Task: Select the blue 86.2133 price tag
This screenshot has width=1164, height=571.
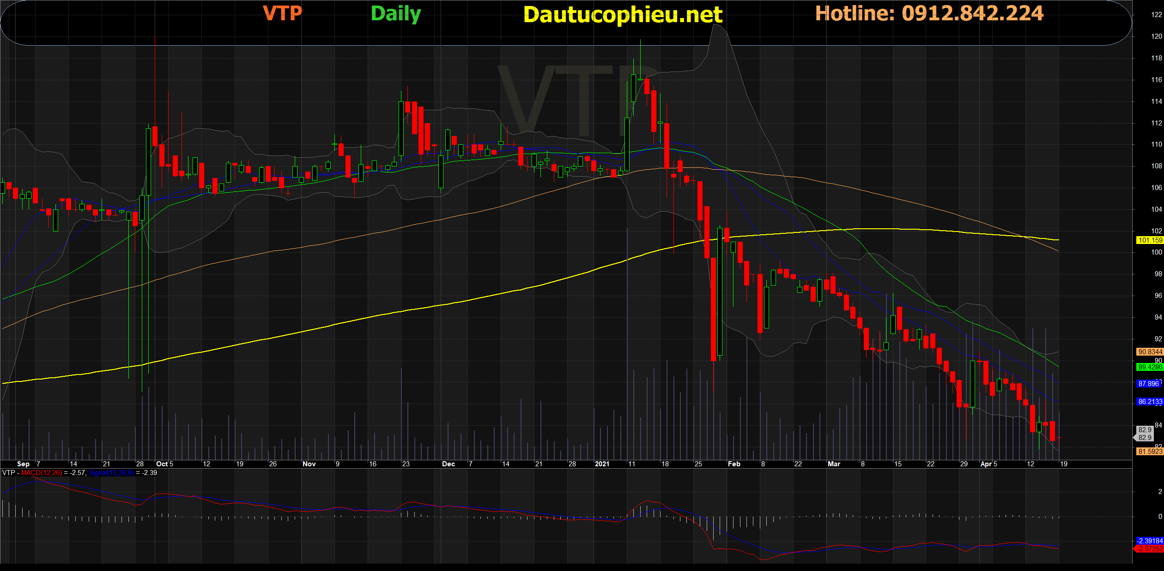Action: pos(1150,402)
